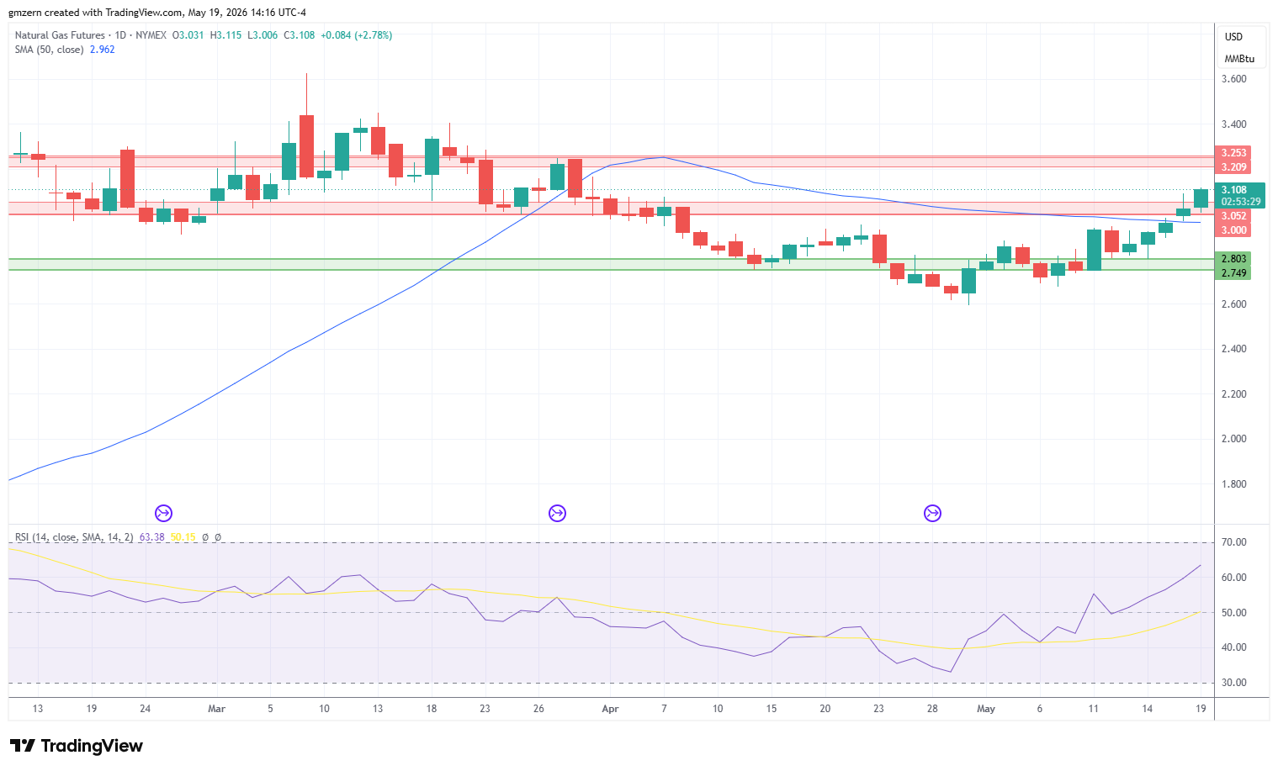Image resolution: width=1278 pixels, height=771 pixels.
Task: Click the +0.084 (+2.78%) change value
Action: [x=357, y=35]
